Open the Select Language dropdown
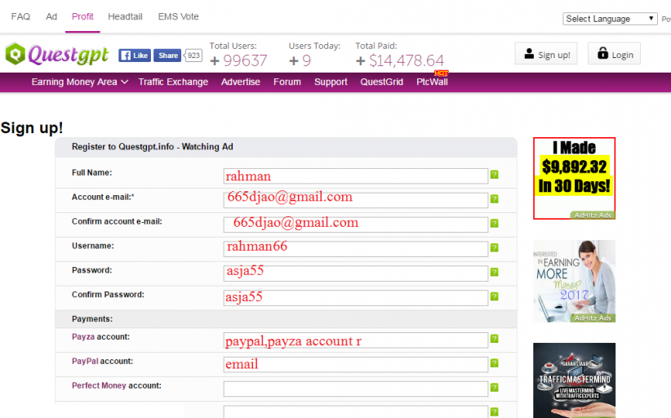The image size is (671, 418). click(x=610, y=19)
